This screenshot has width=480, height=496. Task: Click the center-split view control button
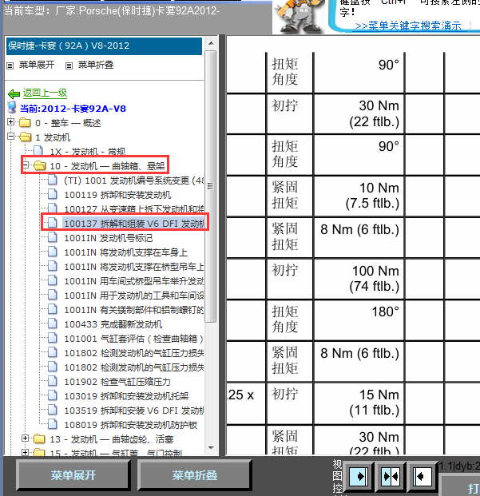(391, 476)
